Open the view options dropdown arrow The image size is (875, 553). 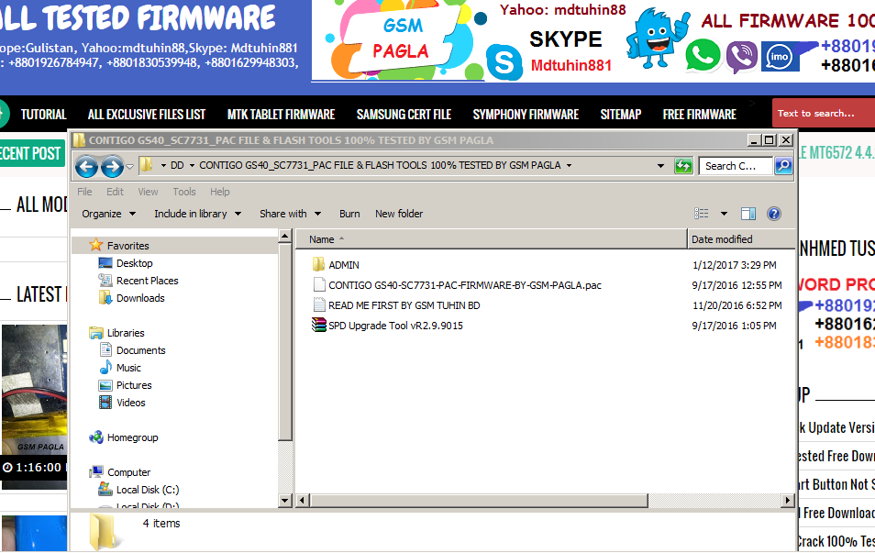pos(724,214)
